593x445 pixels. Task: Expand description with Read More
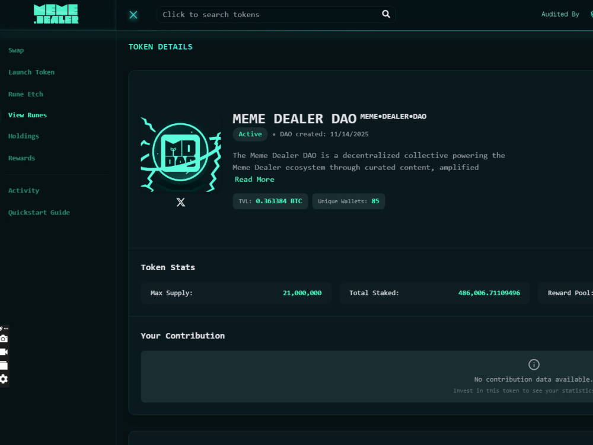254,180
